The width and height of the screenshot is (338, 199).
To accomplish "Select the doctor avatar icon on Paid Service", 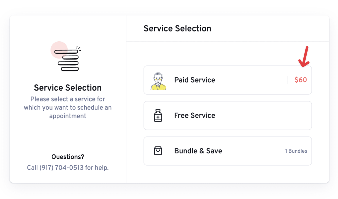I will [x=158, y=80].
